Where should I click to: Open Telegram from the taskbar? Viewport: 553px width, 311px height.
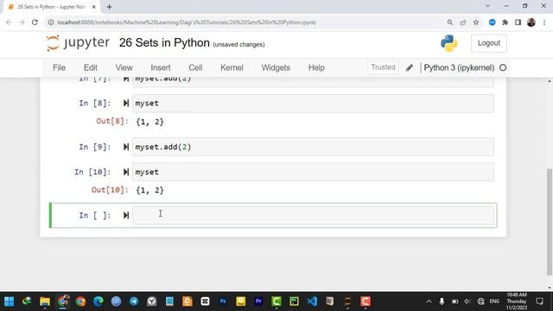pos(134,301)
